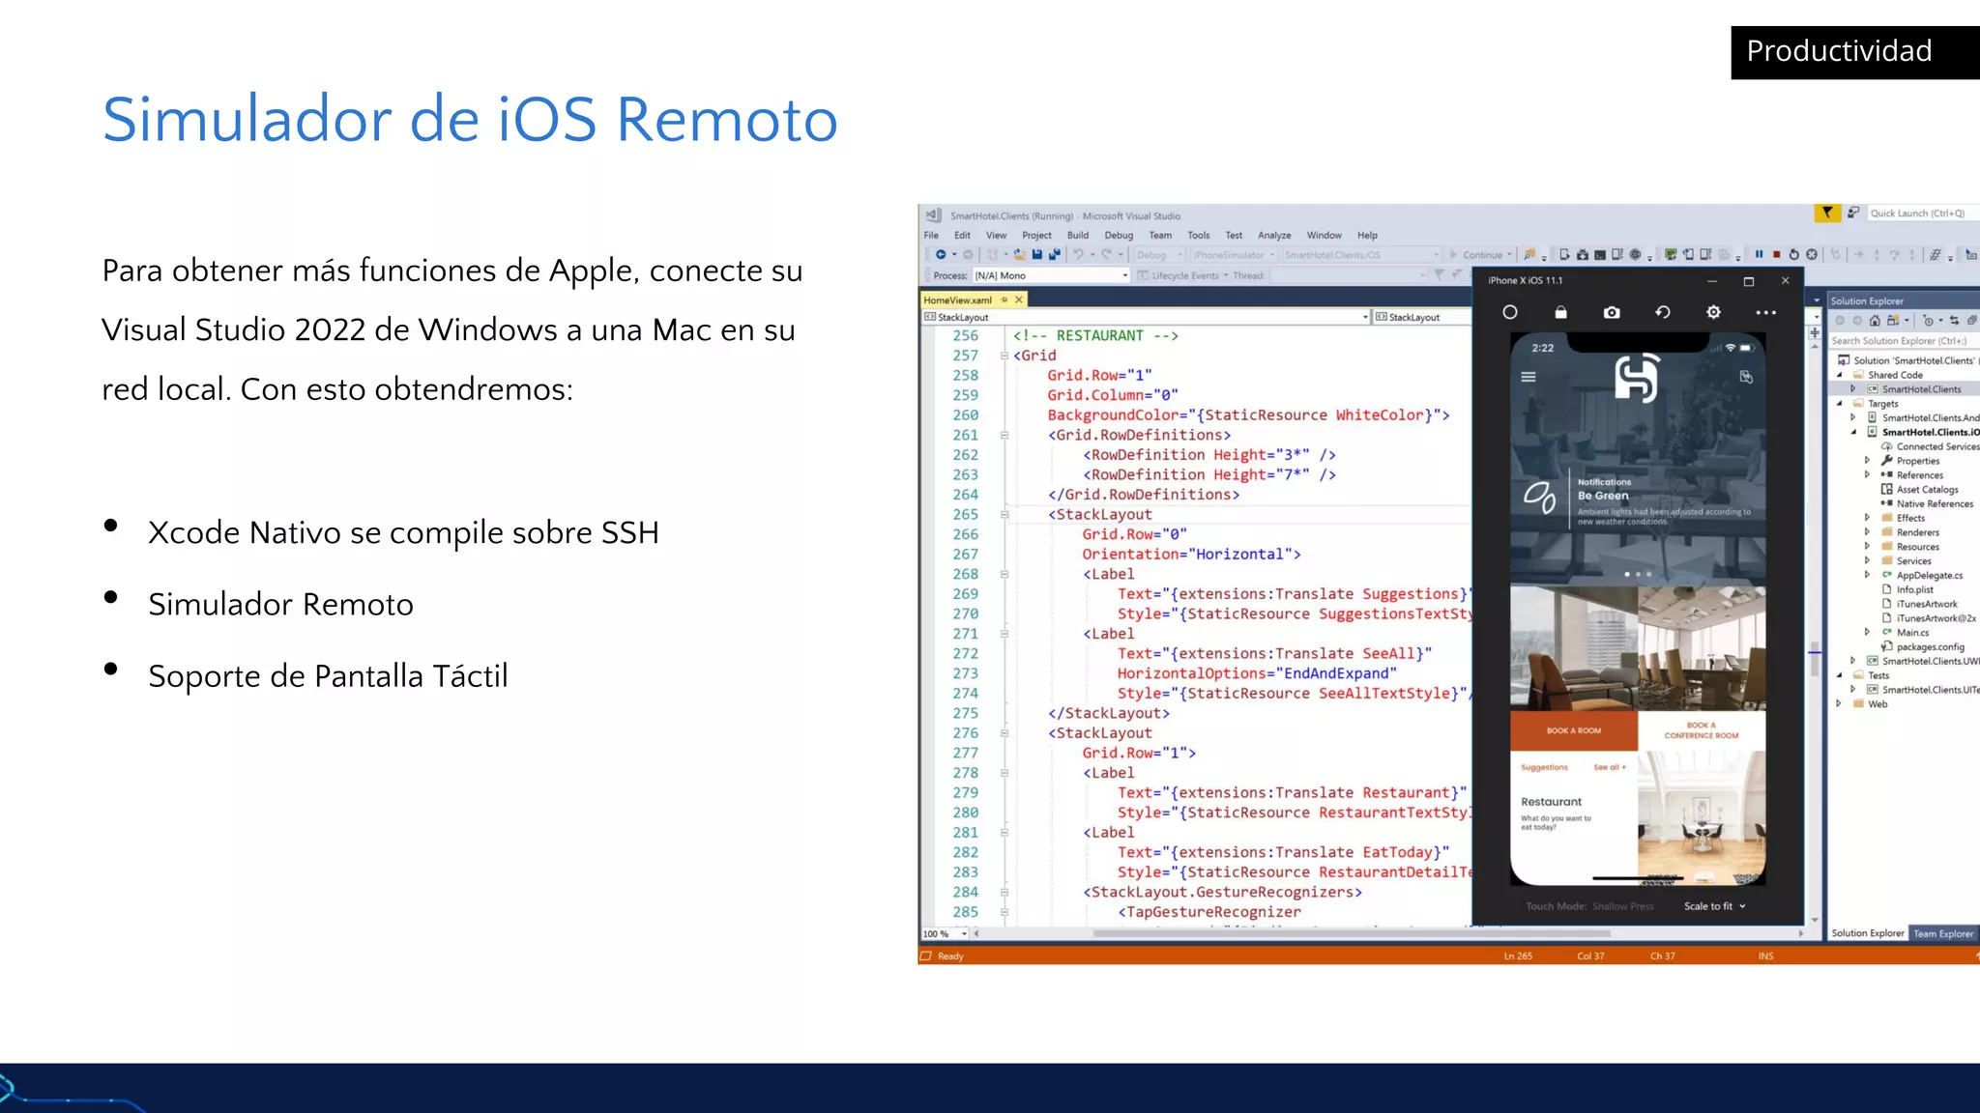
Task: Click the Pause debugging button
Action: [x=1760, y=254]
